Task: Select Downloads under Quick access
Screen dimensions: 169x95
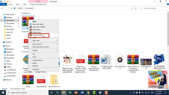Action: tap(10, 20)
